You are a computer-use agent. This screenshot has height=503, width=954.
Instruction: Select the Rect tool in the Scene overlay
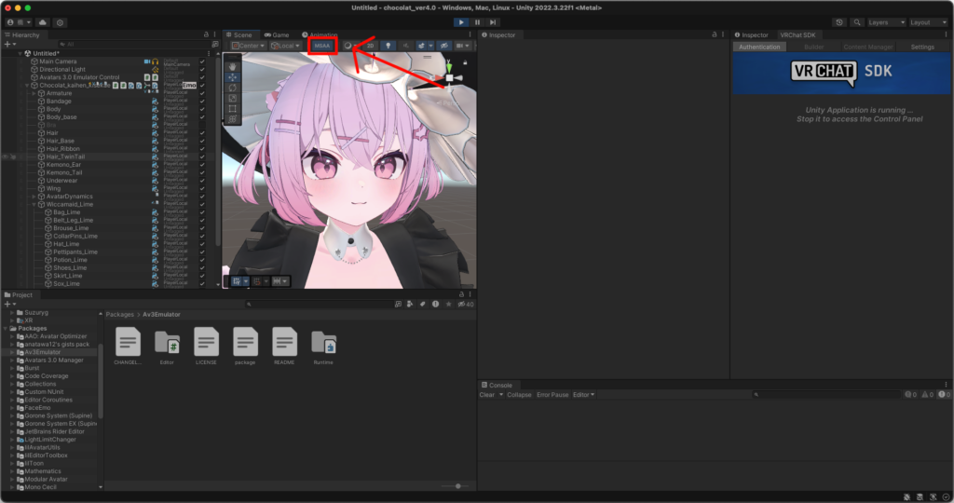click(x=232, y=108)
